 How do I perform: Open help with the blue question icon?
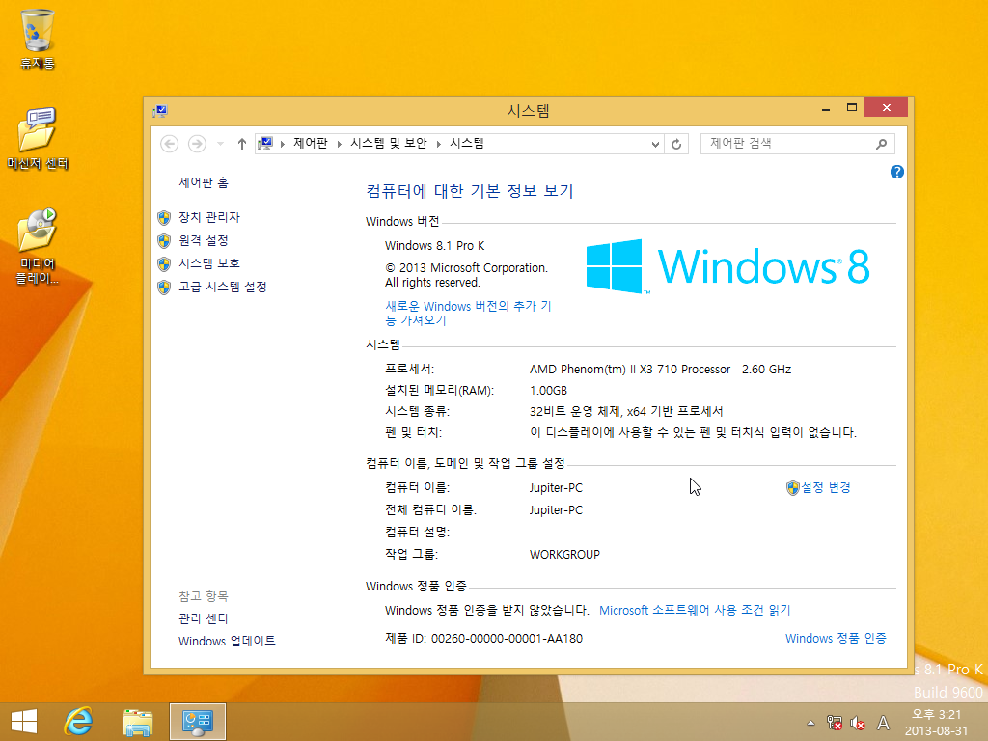(x=896, y=172)
